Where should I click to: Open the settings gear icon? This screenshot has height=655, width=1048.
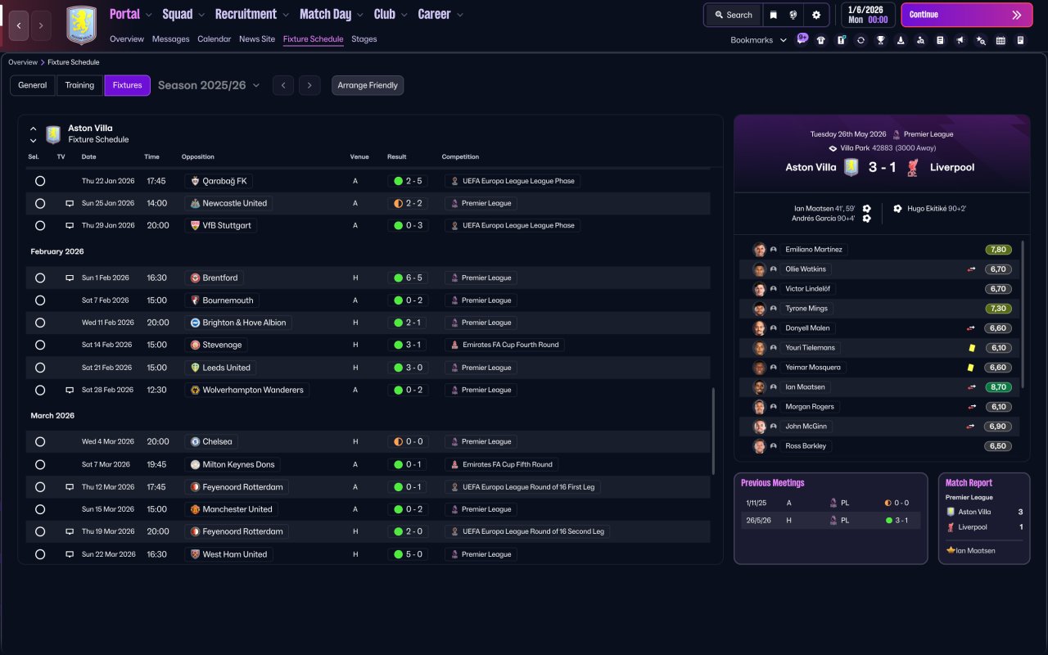[x=816, y=15]
